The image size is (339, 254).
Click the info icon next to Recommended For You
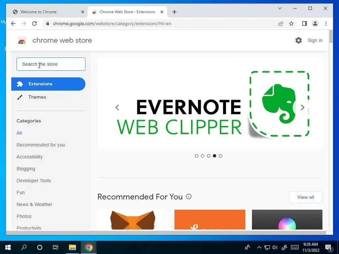(x=189, y=196)
